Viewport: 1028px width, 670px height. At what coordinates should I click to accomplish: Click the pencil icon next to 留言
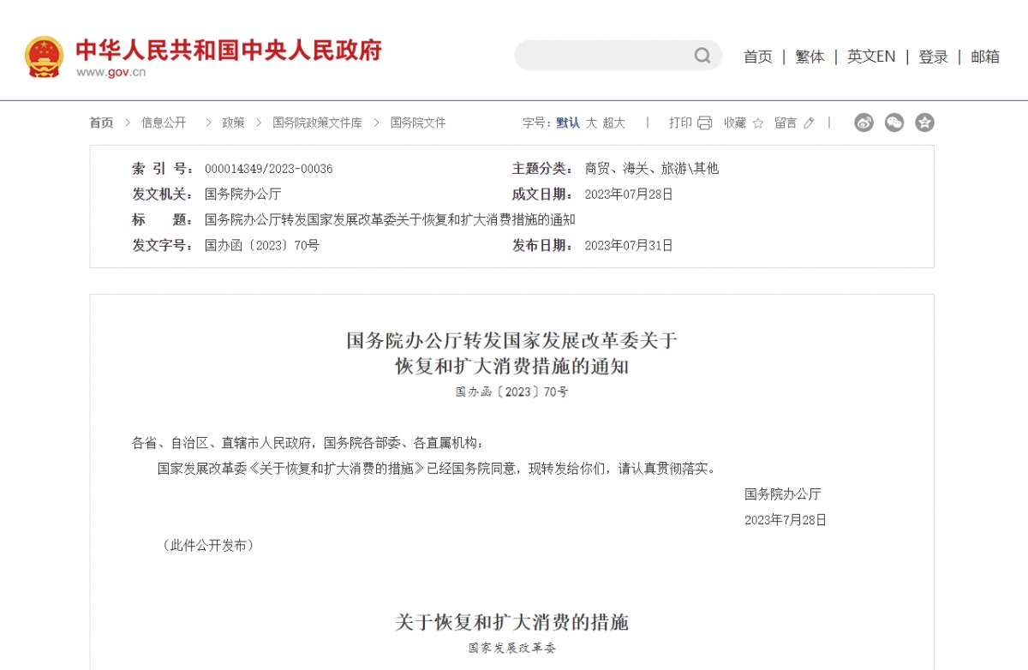[809, 123]
